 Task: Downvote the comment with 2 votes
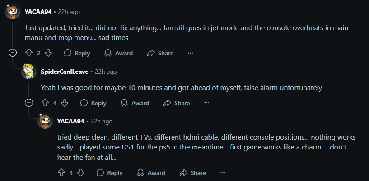pyautogui.click(x=48, y=53)
